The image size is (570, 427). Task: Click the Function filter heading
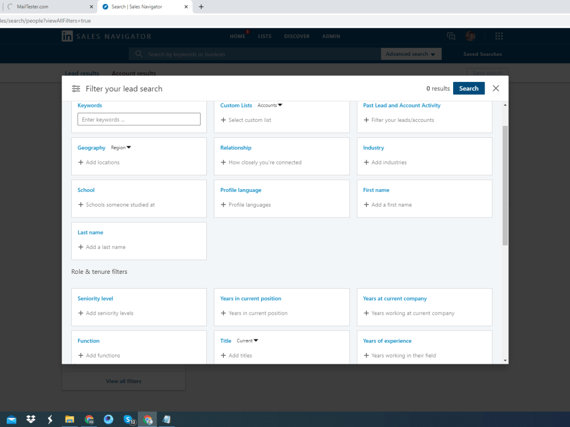click(88, 340)
